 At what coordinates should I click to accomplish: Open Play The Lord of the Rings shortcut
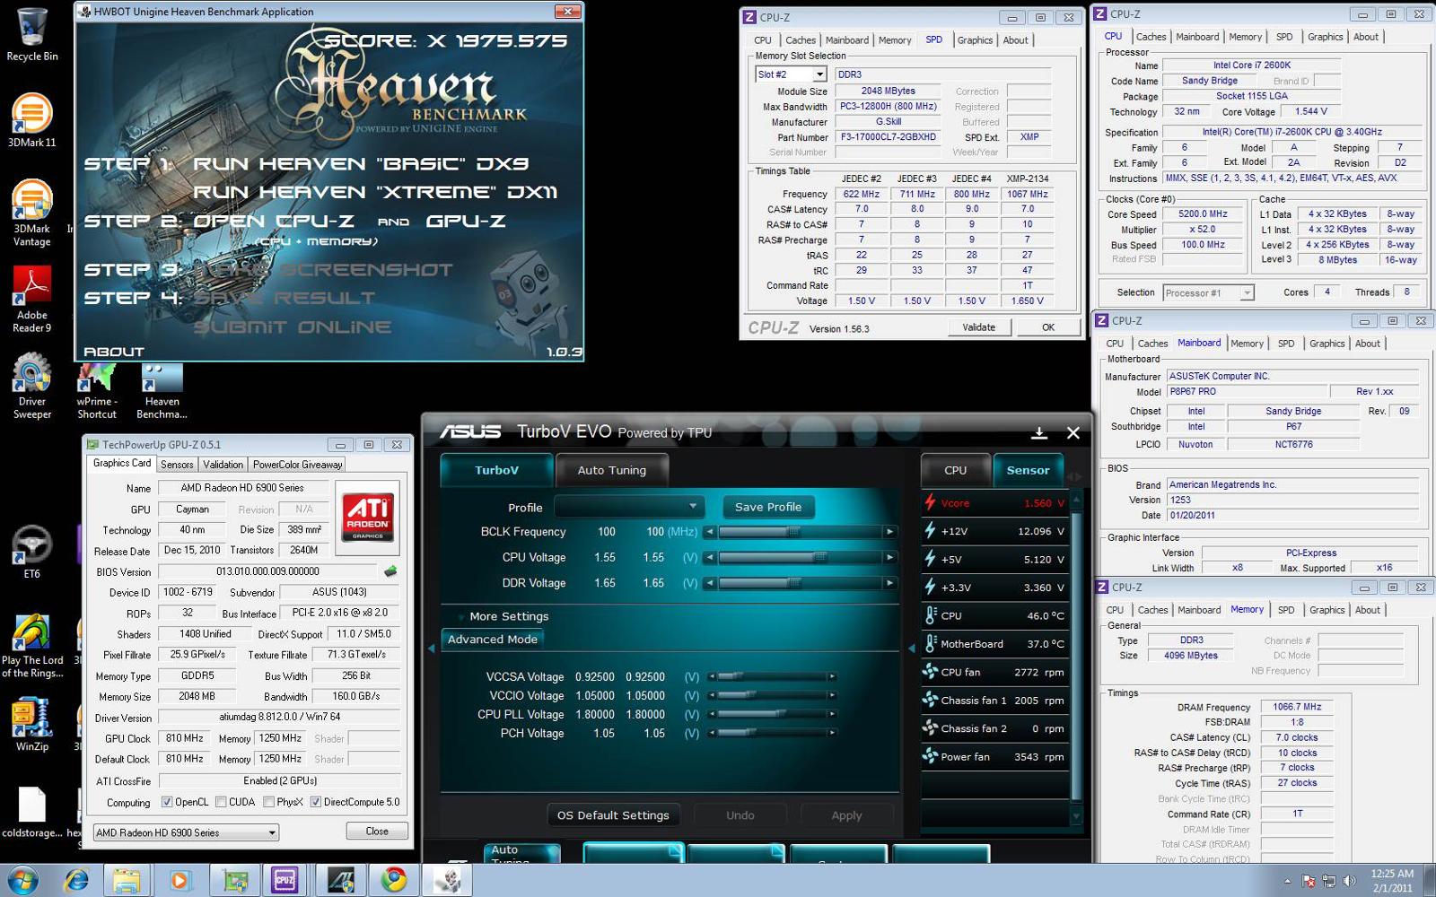[x=31, y=646]
